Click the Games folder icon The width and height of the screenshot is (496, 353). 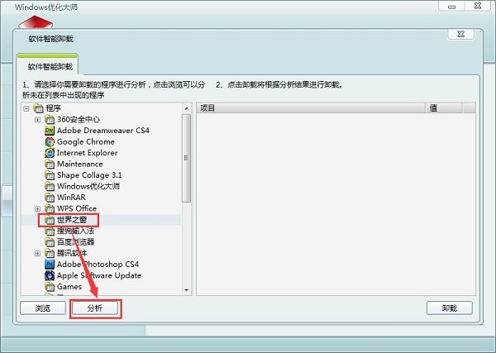(x=50, y=287)
